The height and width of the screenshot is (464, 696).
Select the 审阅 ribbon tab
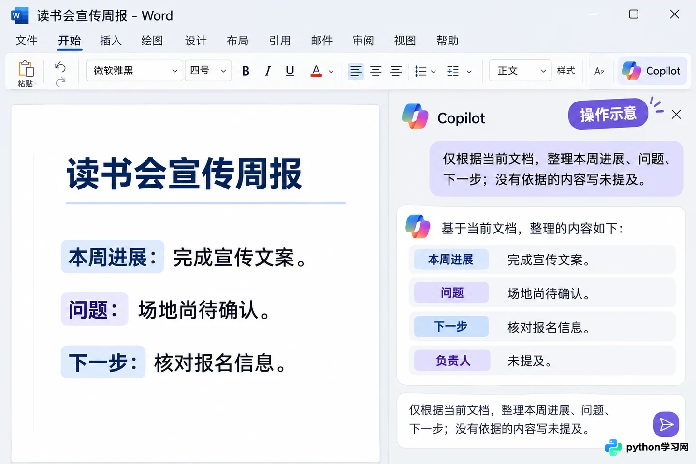pos(363,41)
